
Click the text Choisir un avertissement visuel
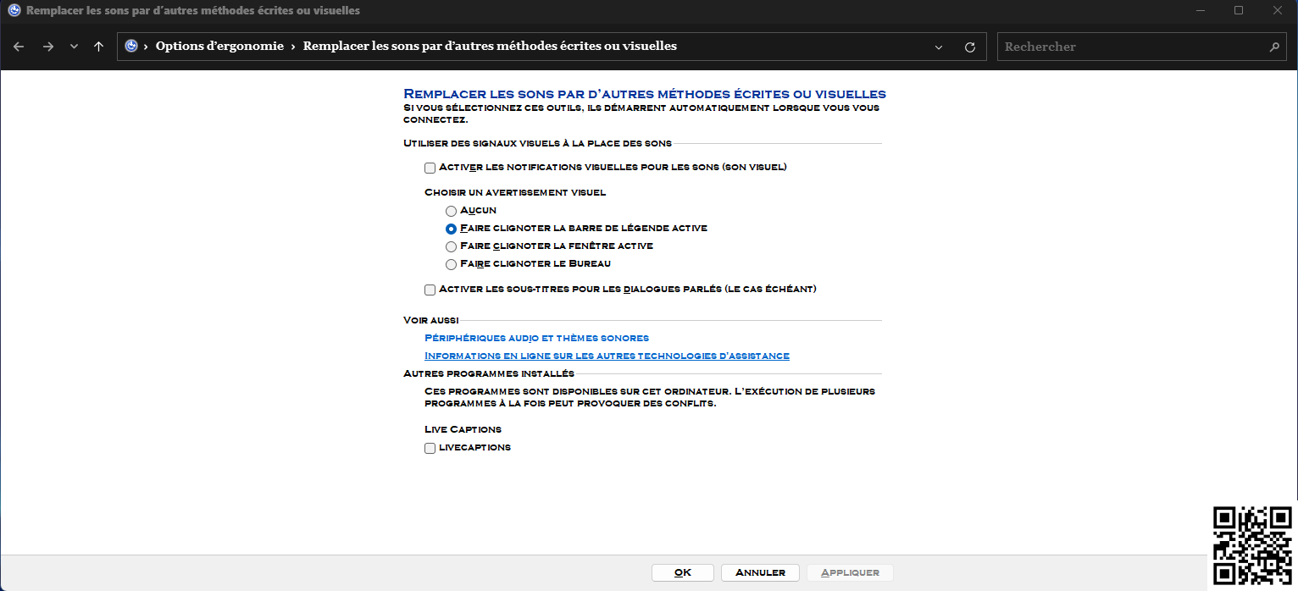pos(515,192)
